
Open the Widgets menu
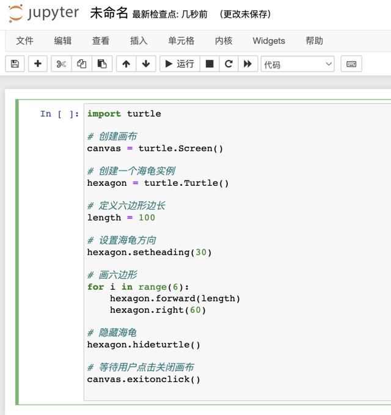[269, 40]
